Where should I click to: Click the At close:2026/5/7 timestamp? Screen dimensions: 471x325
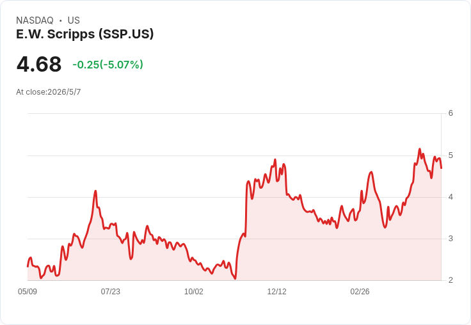click(x=49, y=92)
